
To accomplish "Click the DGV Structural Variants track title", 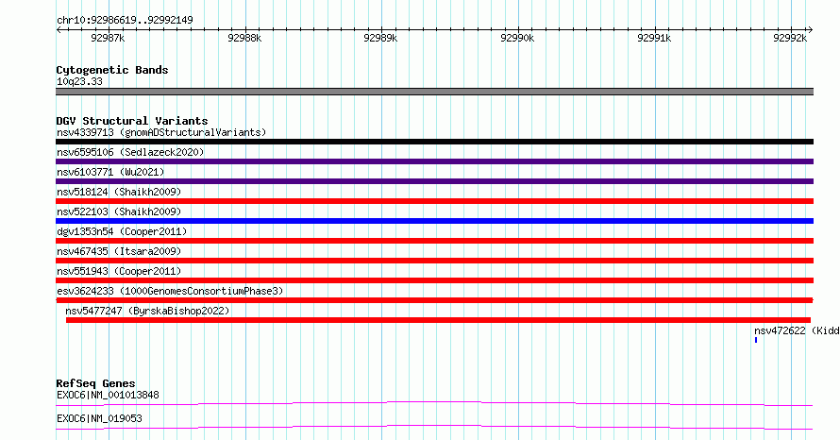I will click(x=132, y=121).
